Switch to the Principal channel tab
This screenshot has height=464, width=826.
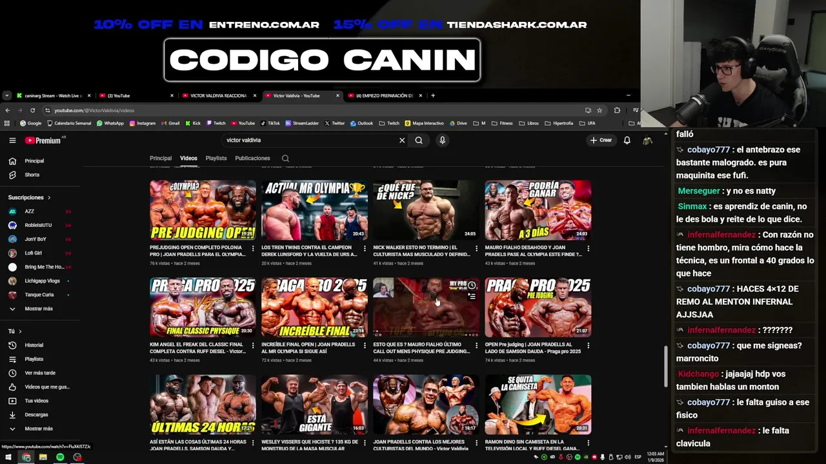161,158
